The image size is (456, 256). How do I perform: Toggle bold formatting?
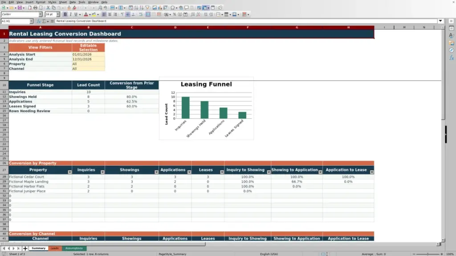(x=65, y=14)
